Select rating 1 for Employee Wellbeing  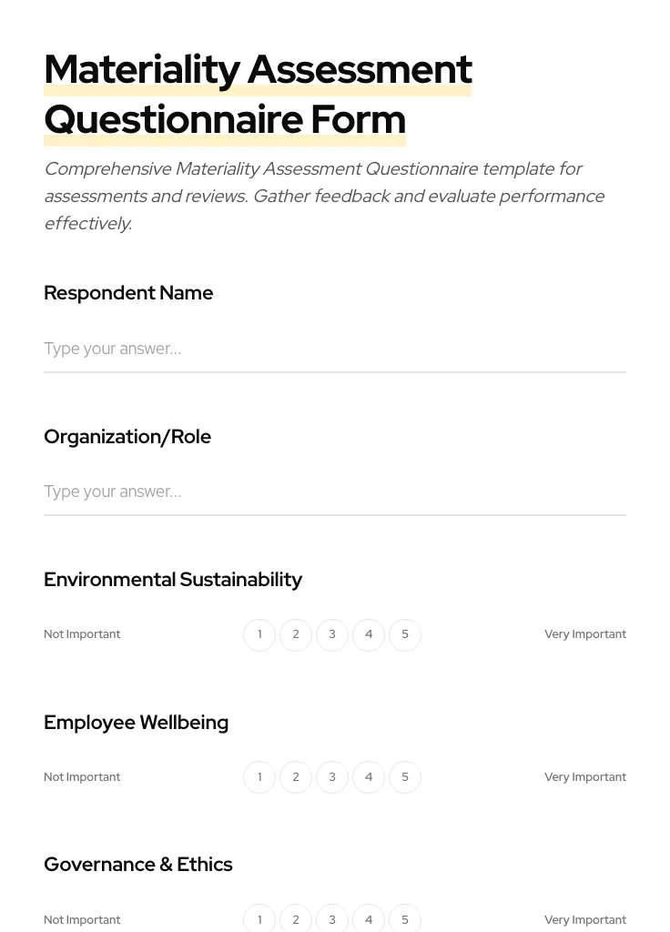(x=259, y=776)
